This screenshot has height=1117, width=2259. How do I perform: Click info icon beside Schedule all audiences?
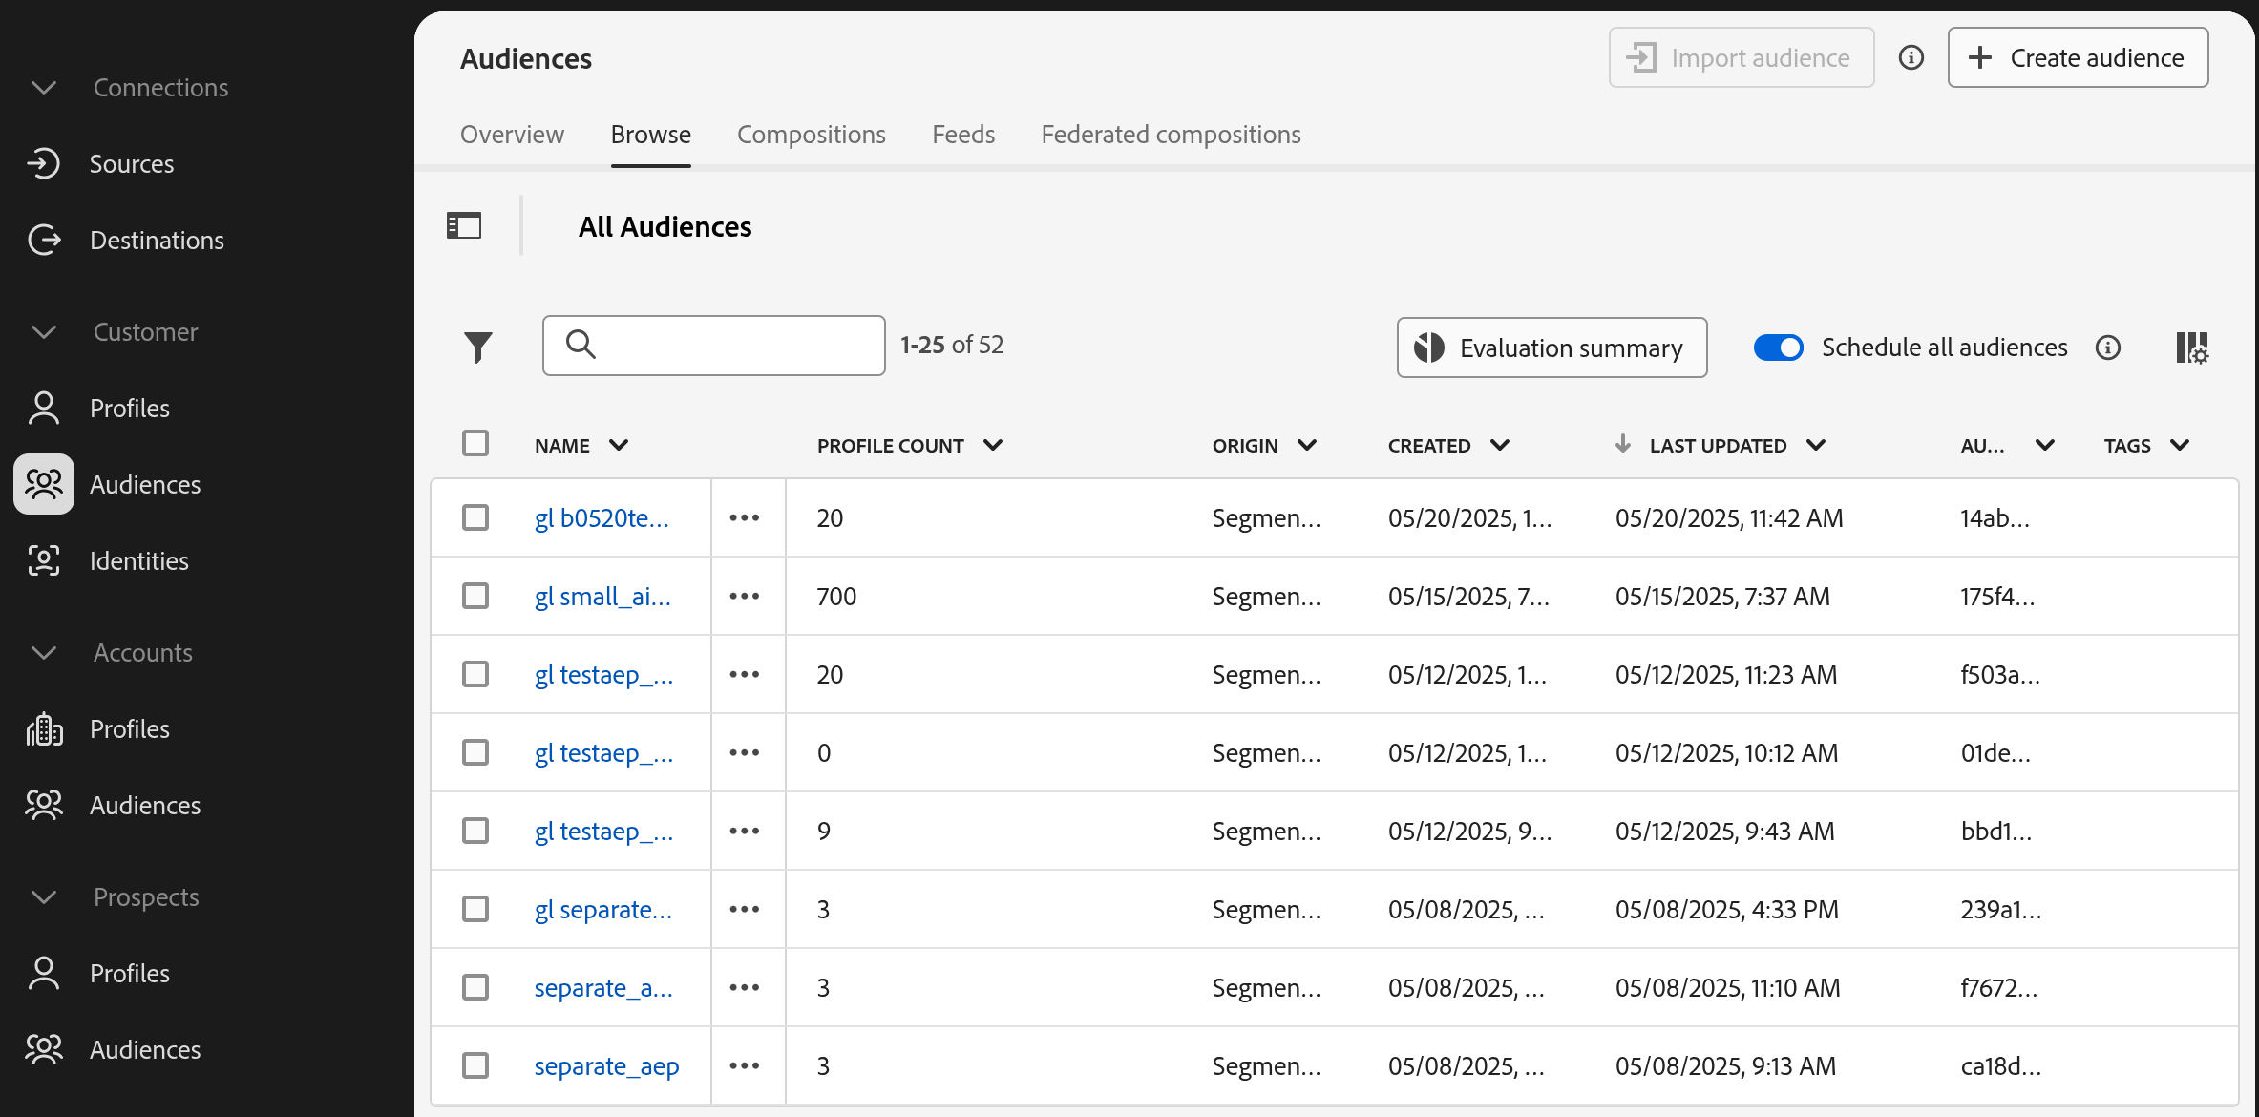(2108, 348)
